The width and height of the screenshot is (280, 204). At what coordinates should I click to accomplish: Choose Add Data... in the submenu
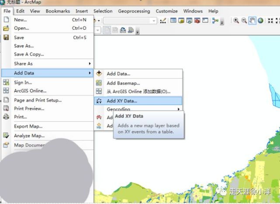(138, 73)
